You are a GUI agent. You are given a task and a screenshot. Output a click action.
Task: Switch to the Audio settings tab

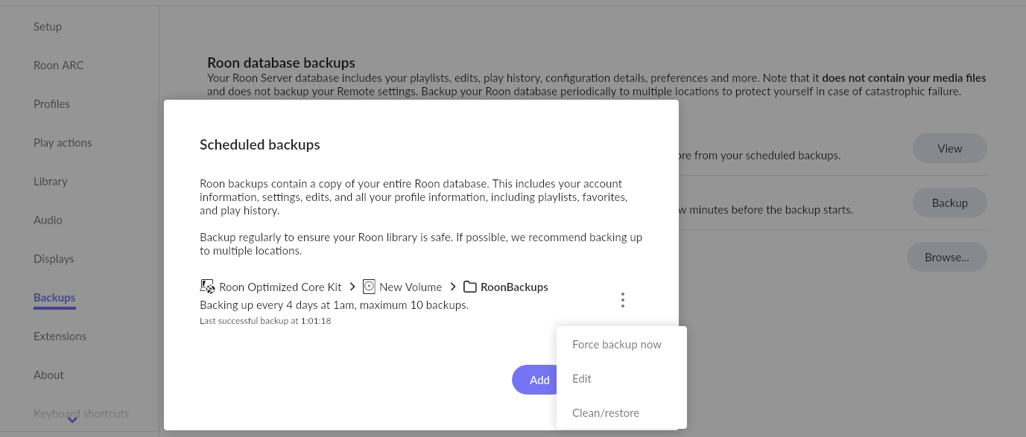pyautogui.click(x=48, y=220)
